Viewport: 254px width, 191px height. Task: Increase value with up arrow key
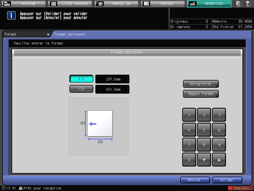tap(219, 159)
